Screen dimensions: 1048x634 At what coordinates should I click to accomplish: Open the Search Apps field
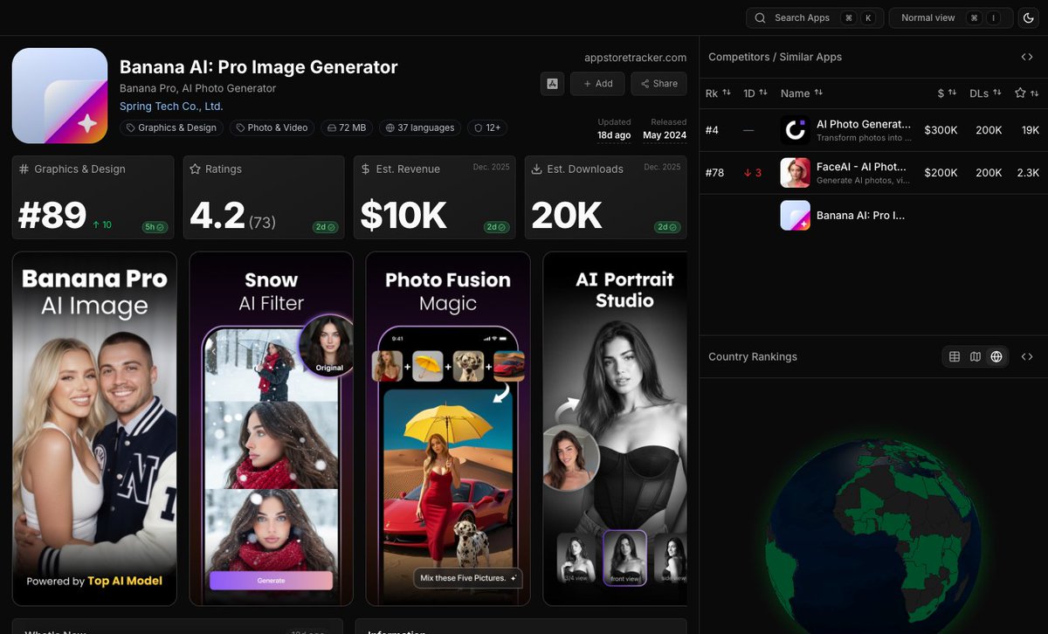815,17
